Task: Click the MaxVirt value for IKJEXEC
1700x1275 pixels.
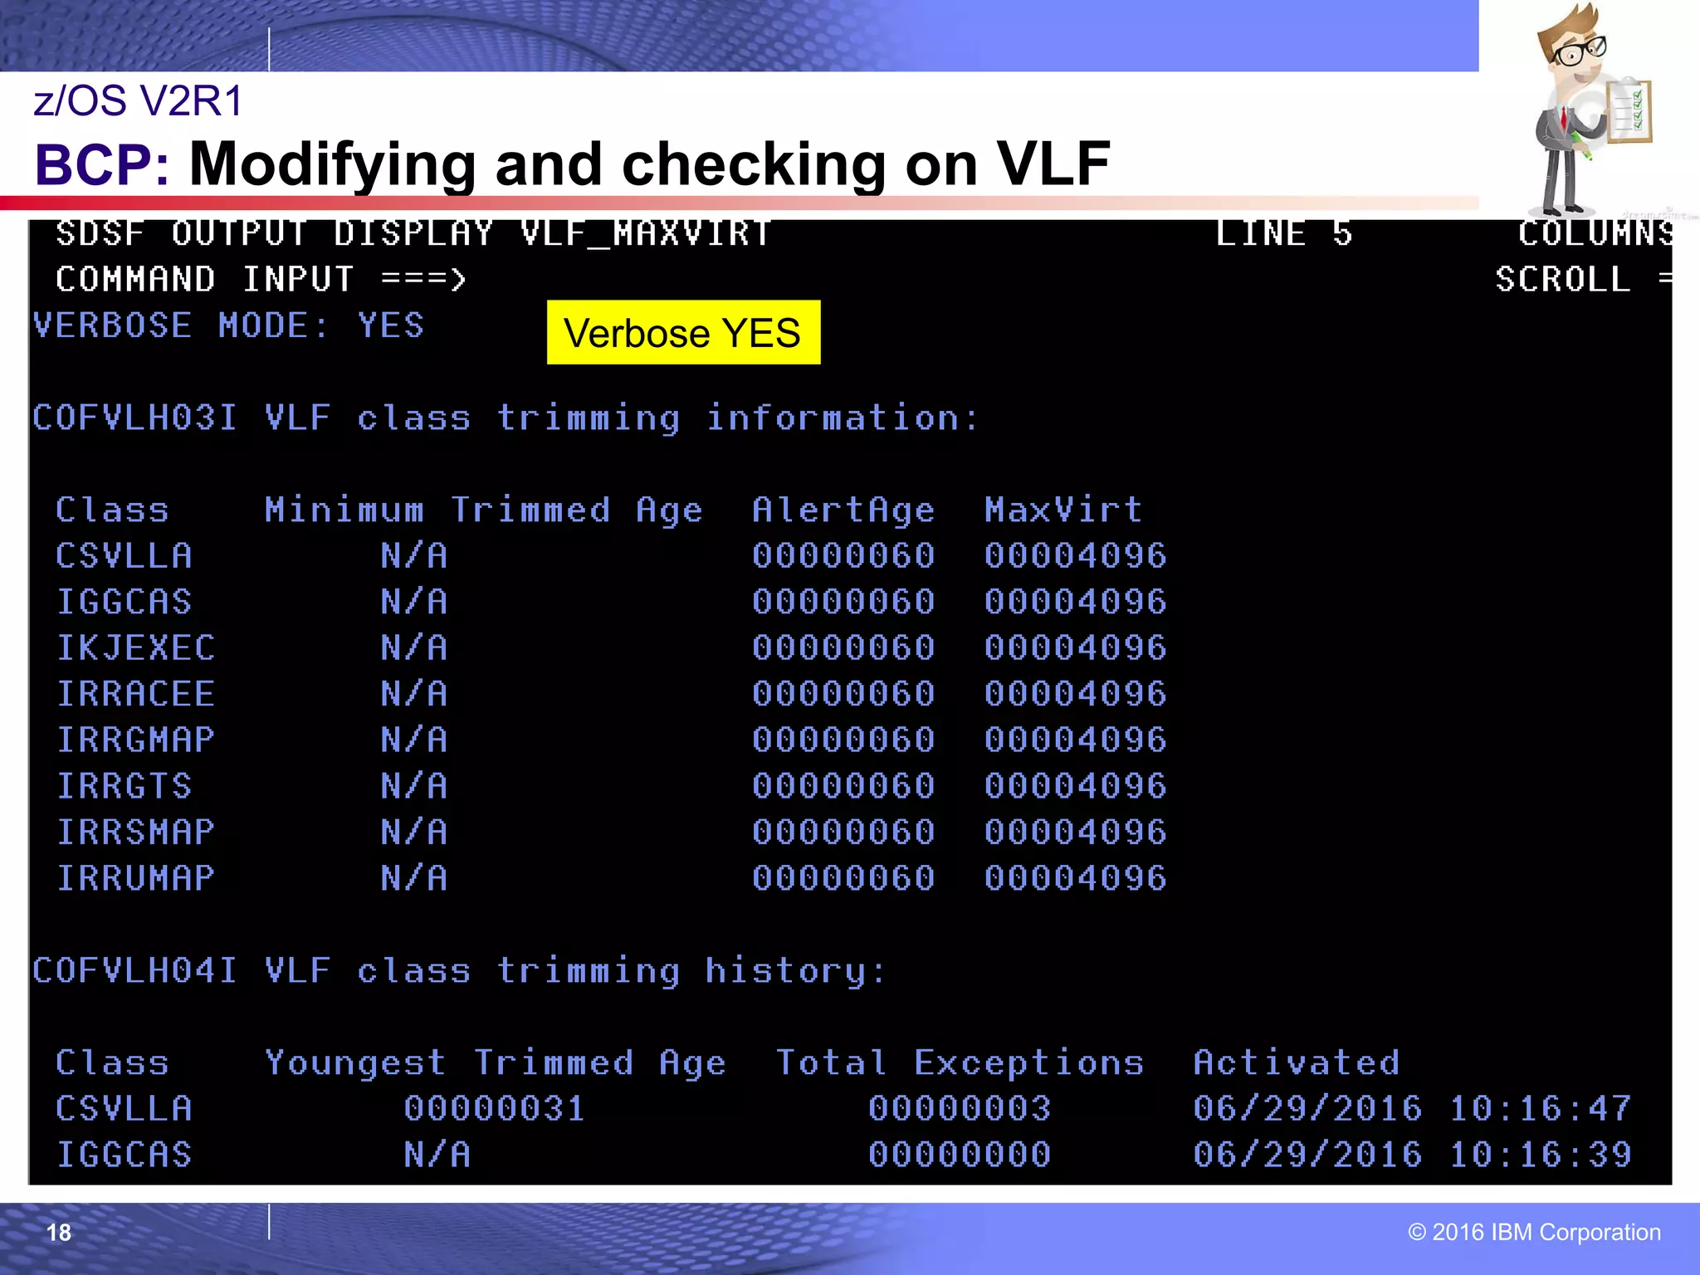Action: [1076, 647]
